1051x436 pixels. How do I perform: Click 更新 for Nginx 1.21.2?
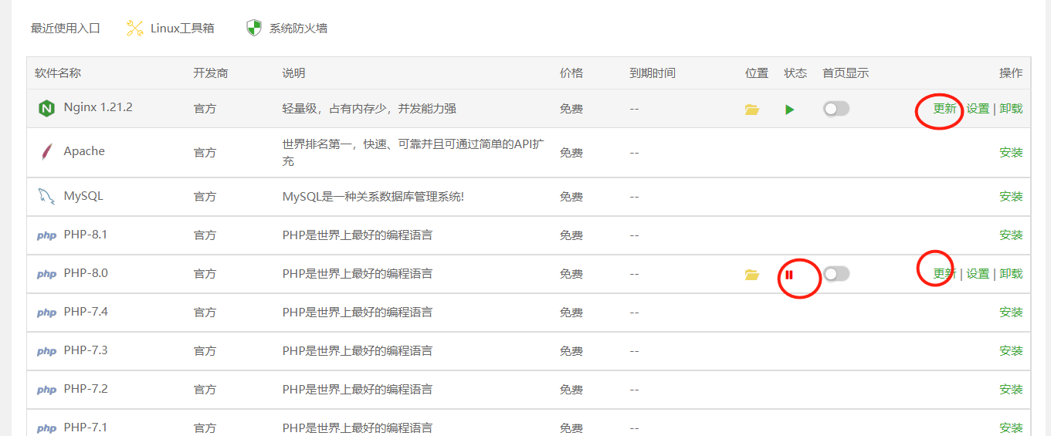click(944, 109)
